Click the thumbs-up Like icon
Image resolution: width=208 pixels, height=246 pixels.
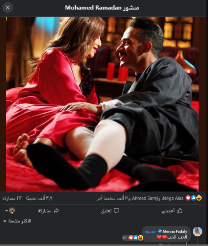click(x=179, y=211)
